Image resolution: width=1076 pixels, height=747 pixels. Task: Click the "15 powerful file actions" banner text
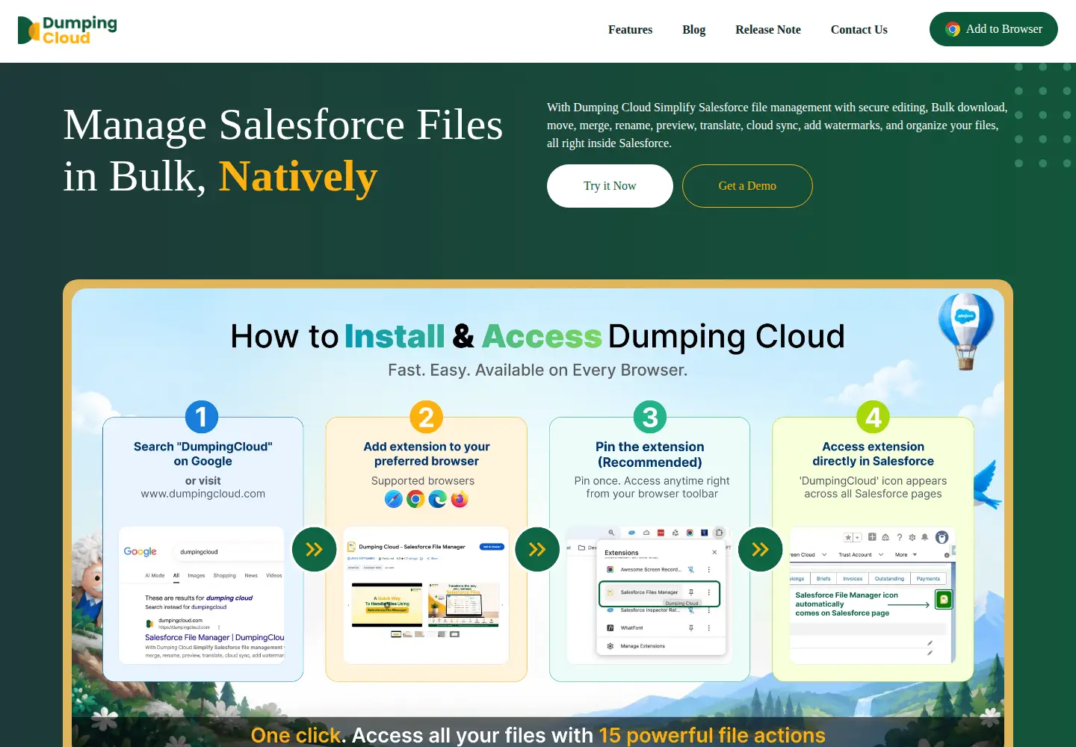click(x=712, y=736)
